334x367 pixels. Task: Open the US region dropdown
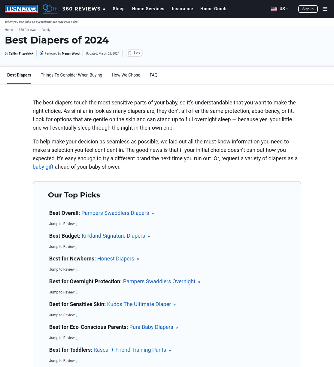tap(284, 9)
